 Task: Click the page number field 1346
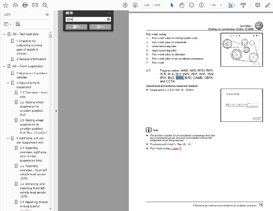pyautogui.click(x=147, y=5)
